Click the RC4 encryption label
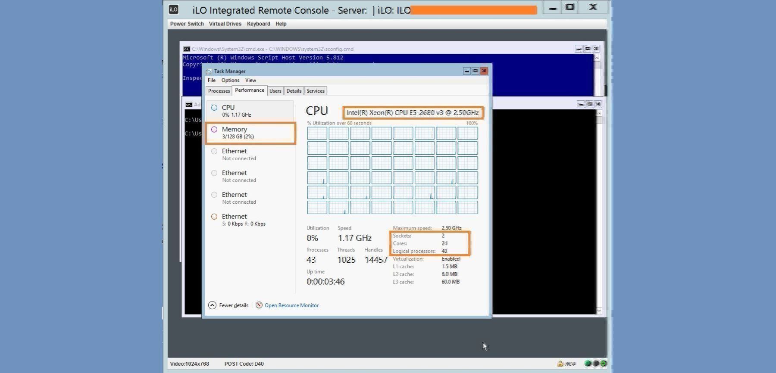 (x=570, y=364)
